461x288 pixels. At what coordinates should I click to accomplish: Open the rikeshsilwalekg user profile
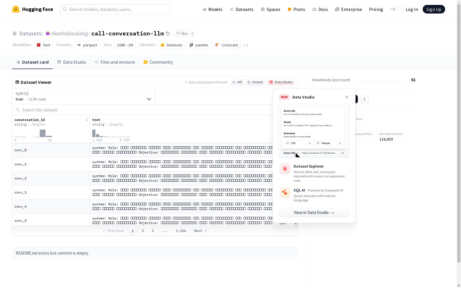click(69, 33)
